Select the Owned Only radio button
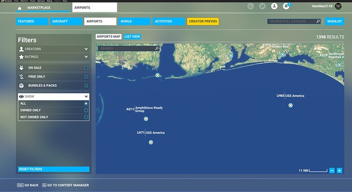Viewport: 352px width, 192px height. point(86,110)
